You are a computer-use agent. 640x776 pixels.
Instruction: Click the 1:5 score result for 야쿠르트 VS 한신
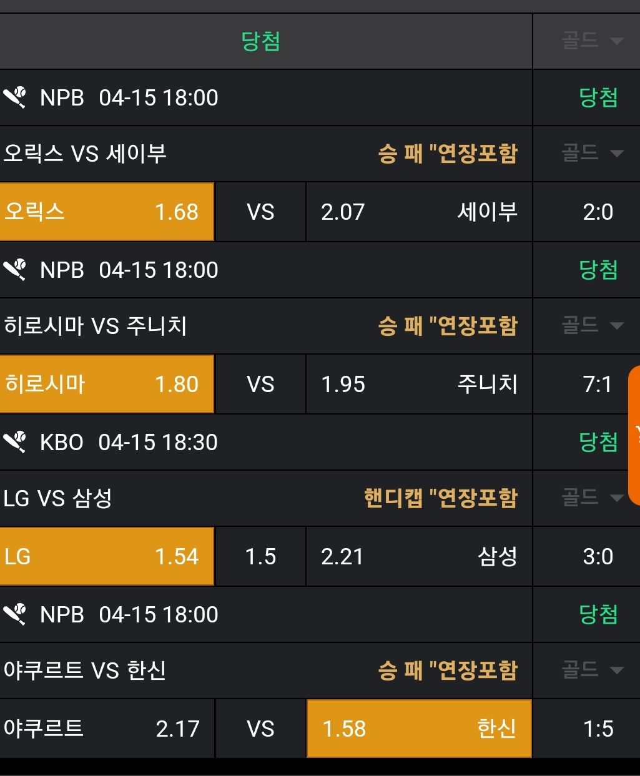click(598, 729)
